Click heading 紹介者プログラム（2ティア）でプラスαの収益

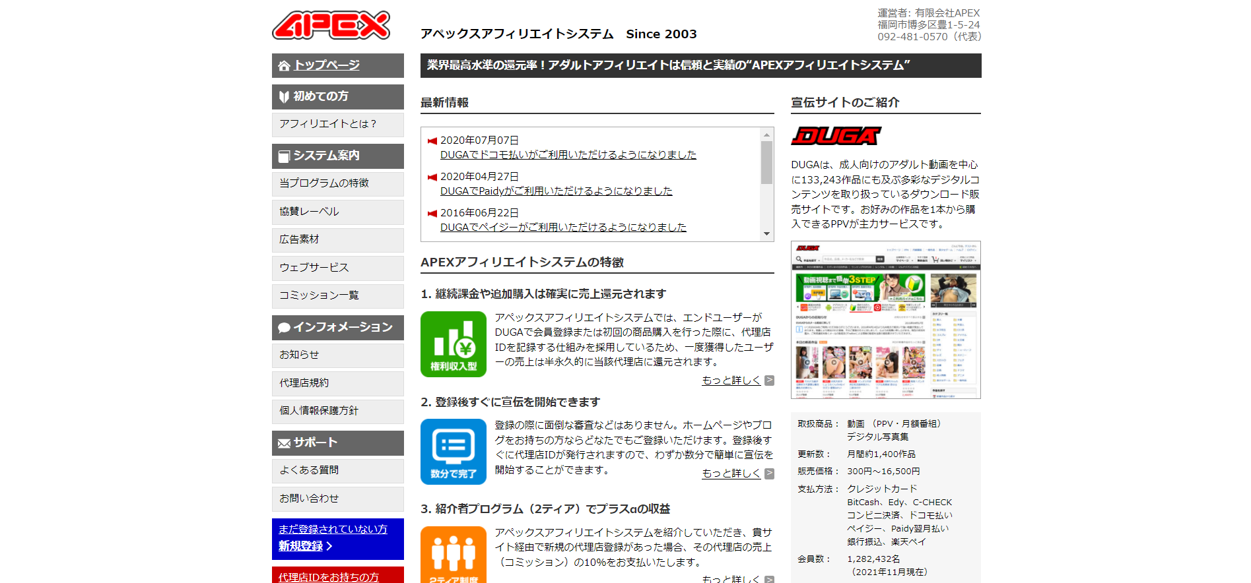[553, 509]
